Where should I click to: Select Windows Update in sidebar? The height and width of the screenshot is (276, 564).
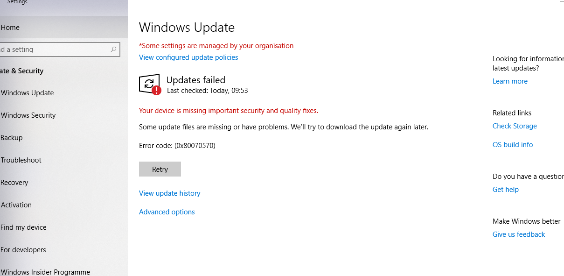(x=64, y=93)
